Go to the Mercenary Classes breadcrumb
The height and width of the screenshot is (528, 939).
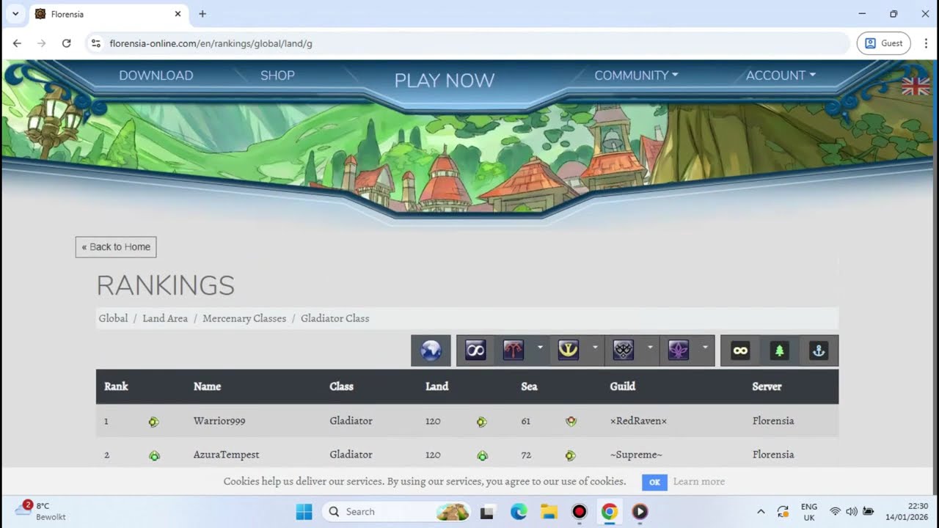pos(244,318)
